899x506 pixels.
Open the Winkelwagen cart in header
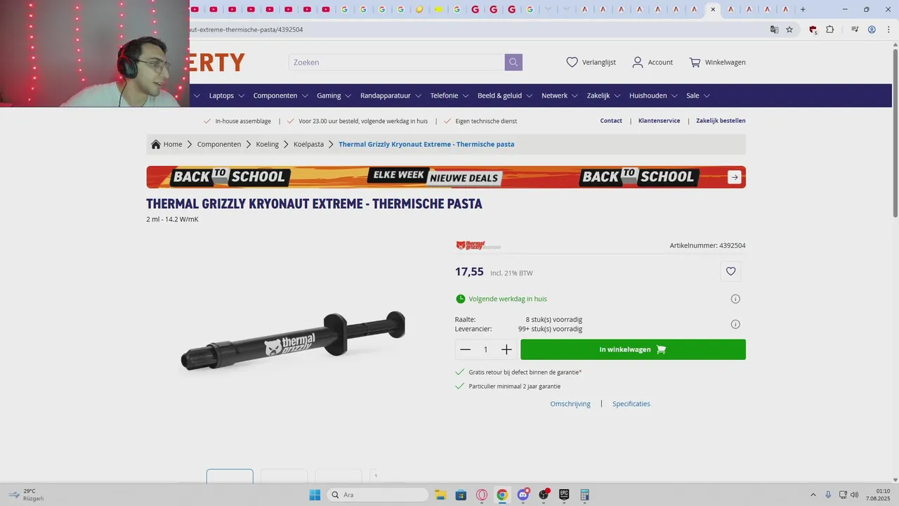click(717, 63)
